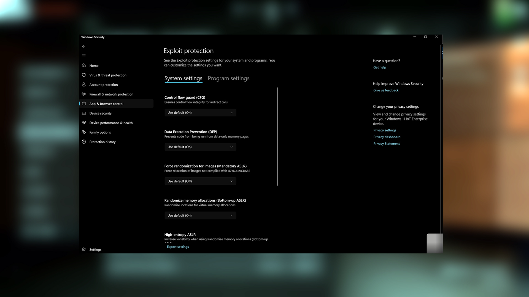Screen dimensions: 529x297
Task: Open the Privacy settings link
Action: point(385,130)
